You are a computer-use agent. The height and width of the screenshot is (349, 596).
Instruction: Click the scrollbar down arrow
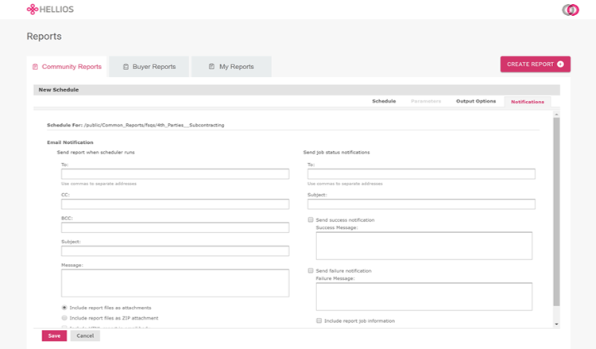556,324
